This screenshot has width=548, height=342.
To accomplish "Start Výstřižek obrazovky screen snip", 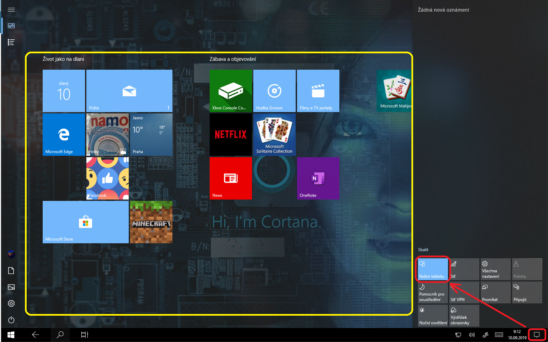I will point(464,316).
